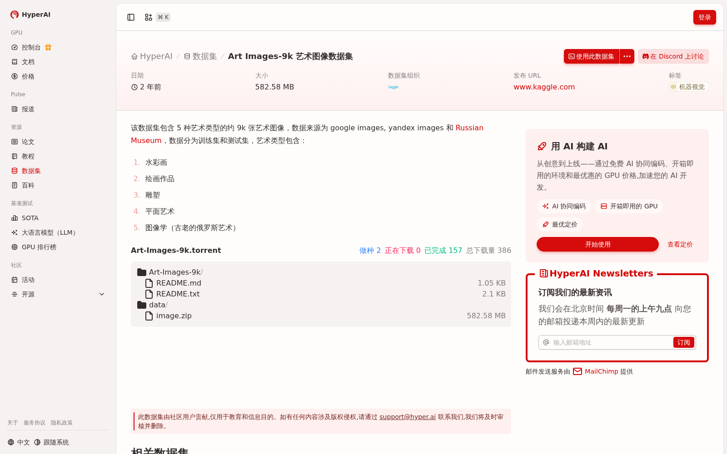The image size is (727, 454).
Task: Open 查看定价 pricing link
Action: click(x=680, y=244)
